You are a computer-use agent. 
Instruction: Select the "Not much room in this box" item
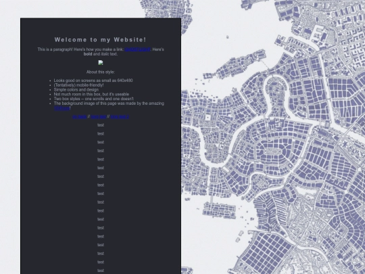click(91, 94)
